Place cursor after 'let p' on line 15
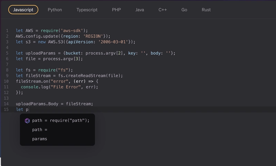The width and height of the screenshot is (276, 166). pos(29,109)
